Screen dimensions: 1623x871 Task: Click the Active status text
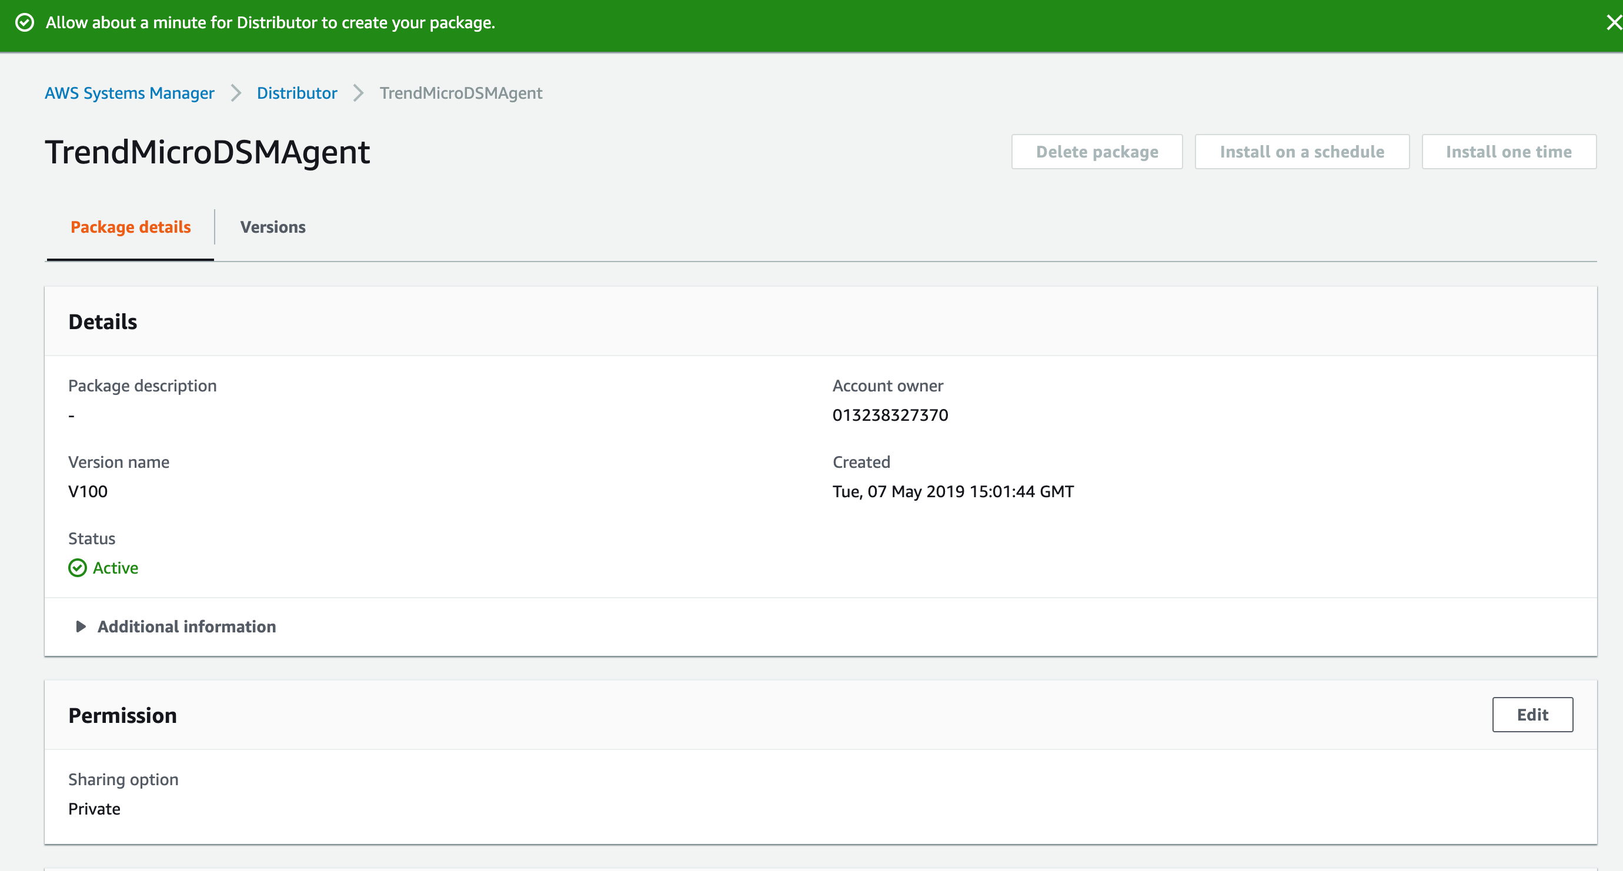[115, 567]
